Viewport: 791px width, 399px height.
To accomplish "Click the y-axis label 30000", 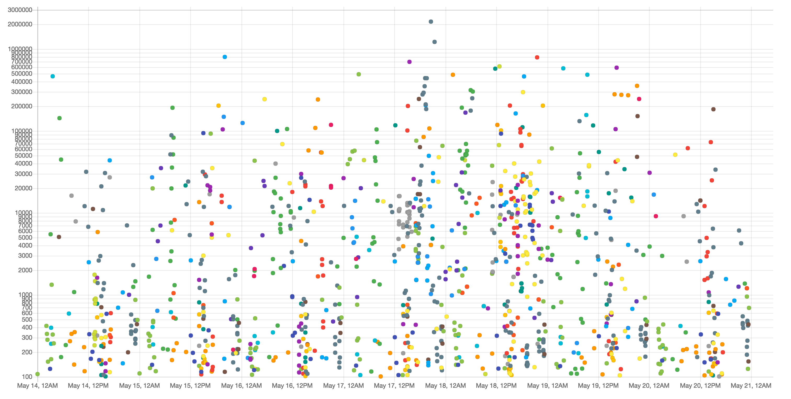I will click(x=23, y=174).
